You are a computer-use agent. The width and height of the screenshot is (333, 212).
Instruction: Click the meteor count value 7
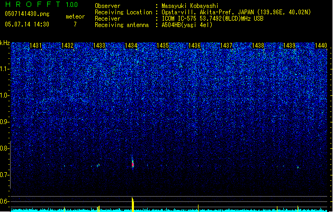coord(75,24)
